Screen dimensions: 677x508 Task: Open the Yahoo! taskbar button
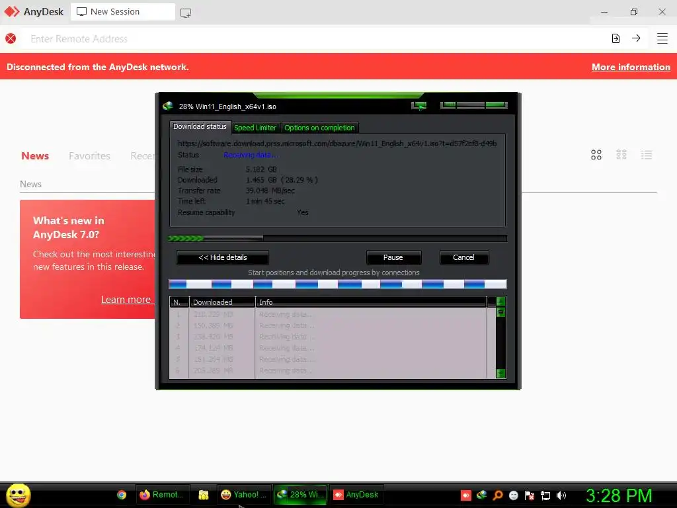243,495
